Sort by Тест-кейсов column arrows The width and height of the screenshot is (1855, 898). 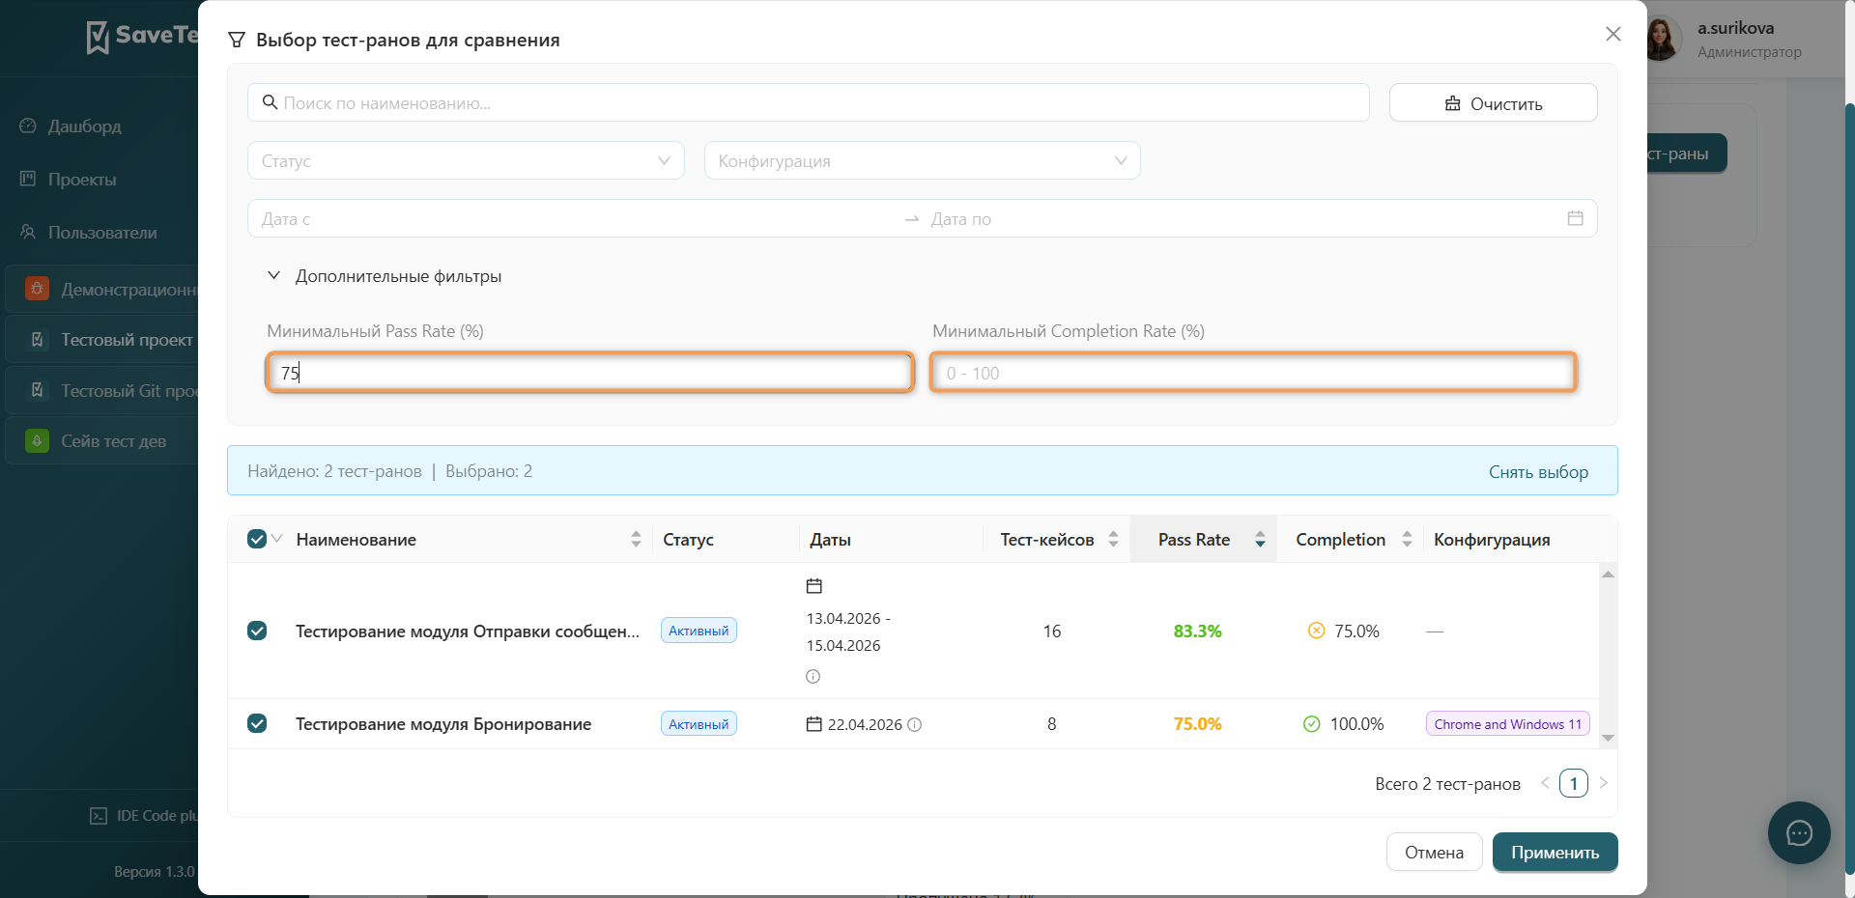[1113, 540]
